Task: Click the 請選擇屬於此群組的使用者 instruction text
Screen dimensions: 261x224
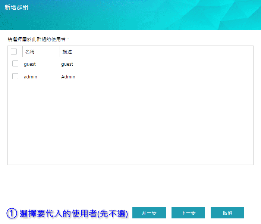Action: 38,40
